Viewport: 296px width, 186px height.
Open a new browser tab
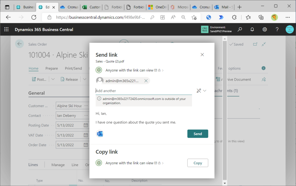[x=240, y=7]
